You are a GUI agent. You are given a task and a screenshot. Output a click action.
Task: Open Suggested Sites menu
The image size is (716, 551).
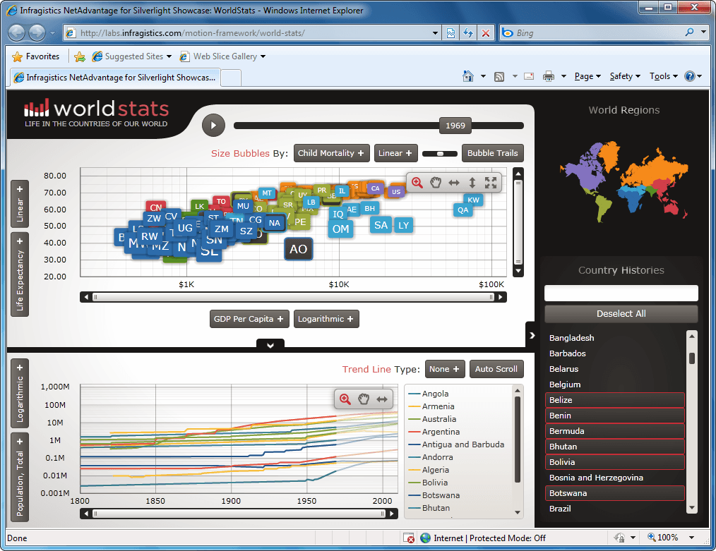coord(132,56)
